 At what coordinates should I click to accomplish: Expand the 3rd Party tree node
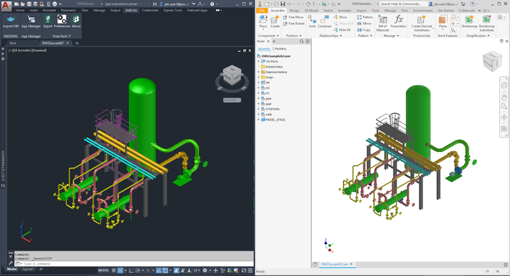tap(259, 61)
